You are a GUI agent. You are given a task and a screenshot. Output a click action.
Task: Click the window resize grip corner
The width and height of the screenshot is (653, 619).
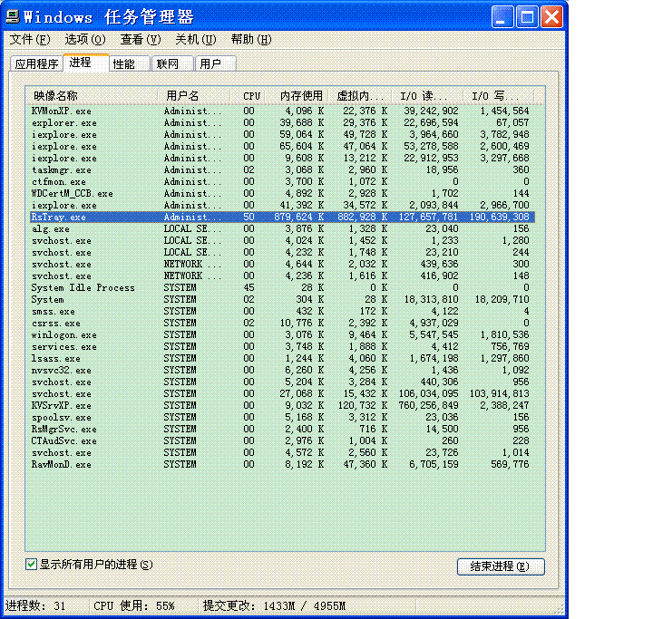(x=559, y=609)
